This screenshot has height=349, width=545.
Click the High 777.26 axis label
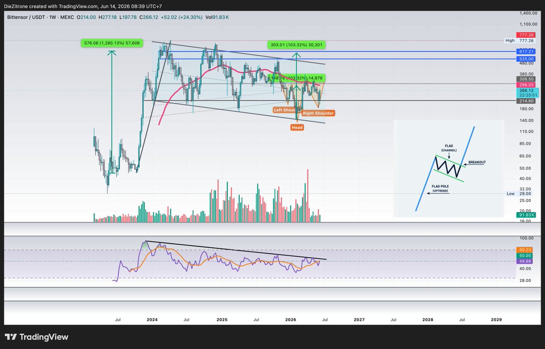click(x=520, y=40)
